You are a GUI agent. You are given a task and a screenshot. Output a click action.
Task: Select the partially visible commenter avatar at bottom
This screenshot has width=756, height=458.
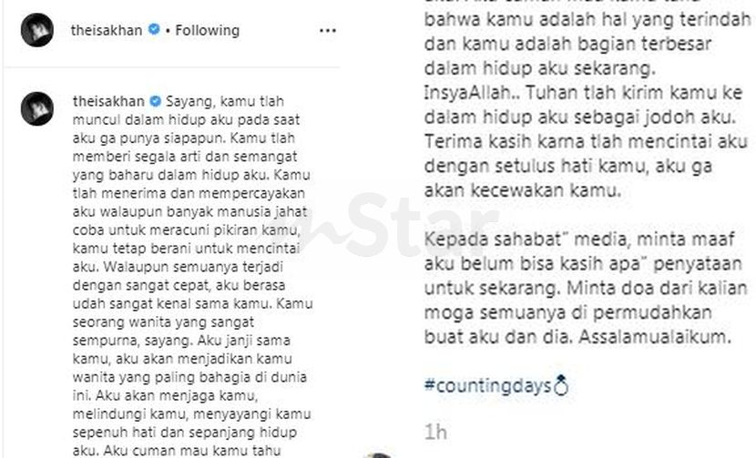pyautogui.click(x=379, y=455)
